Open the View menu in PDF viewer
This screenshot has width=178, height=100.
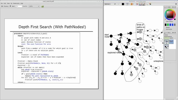point(8,3)
